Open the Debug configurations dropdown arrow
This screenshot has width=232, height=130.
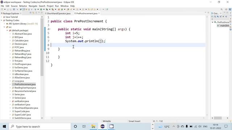tap(38, 9)
